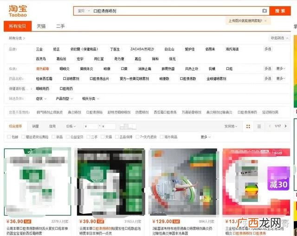Sort results by 信用
Viewport: 297px width, 236px height.
[x=52, y=126]
